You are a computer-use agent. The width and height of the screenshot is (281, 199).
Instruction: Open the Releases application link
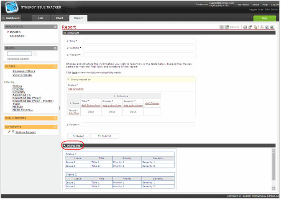click(x=17, y=36)
